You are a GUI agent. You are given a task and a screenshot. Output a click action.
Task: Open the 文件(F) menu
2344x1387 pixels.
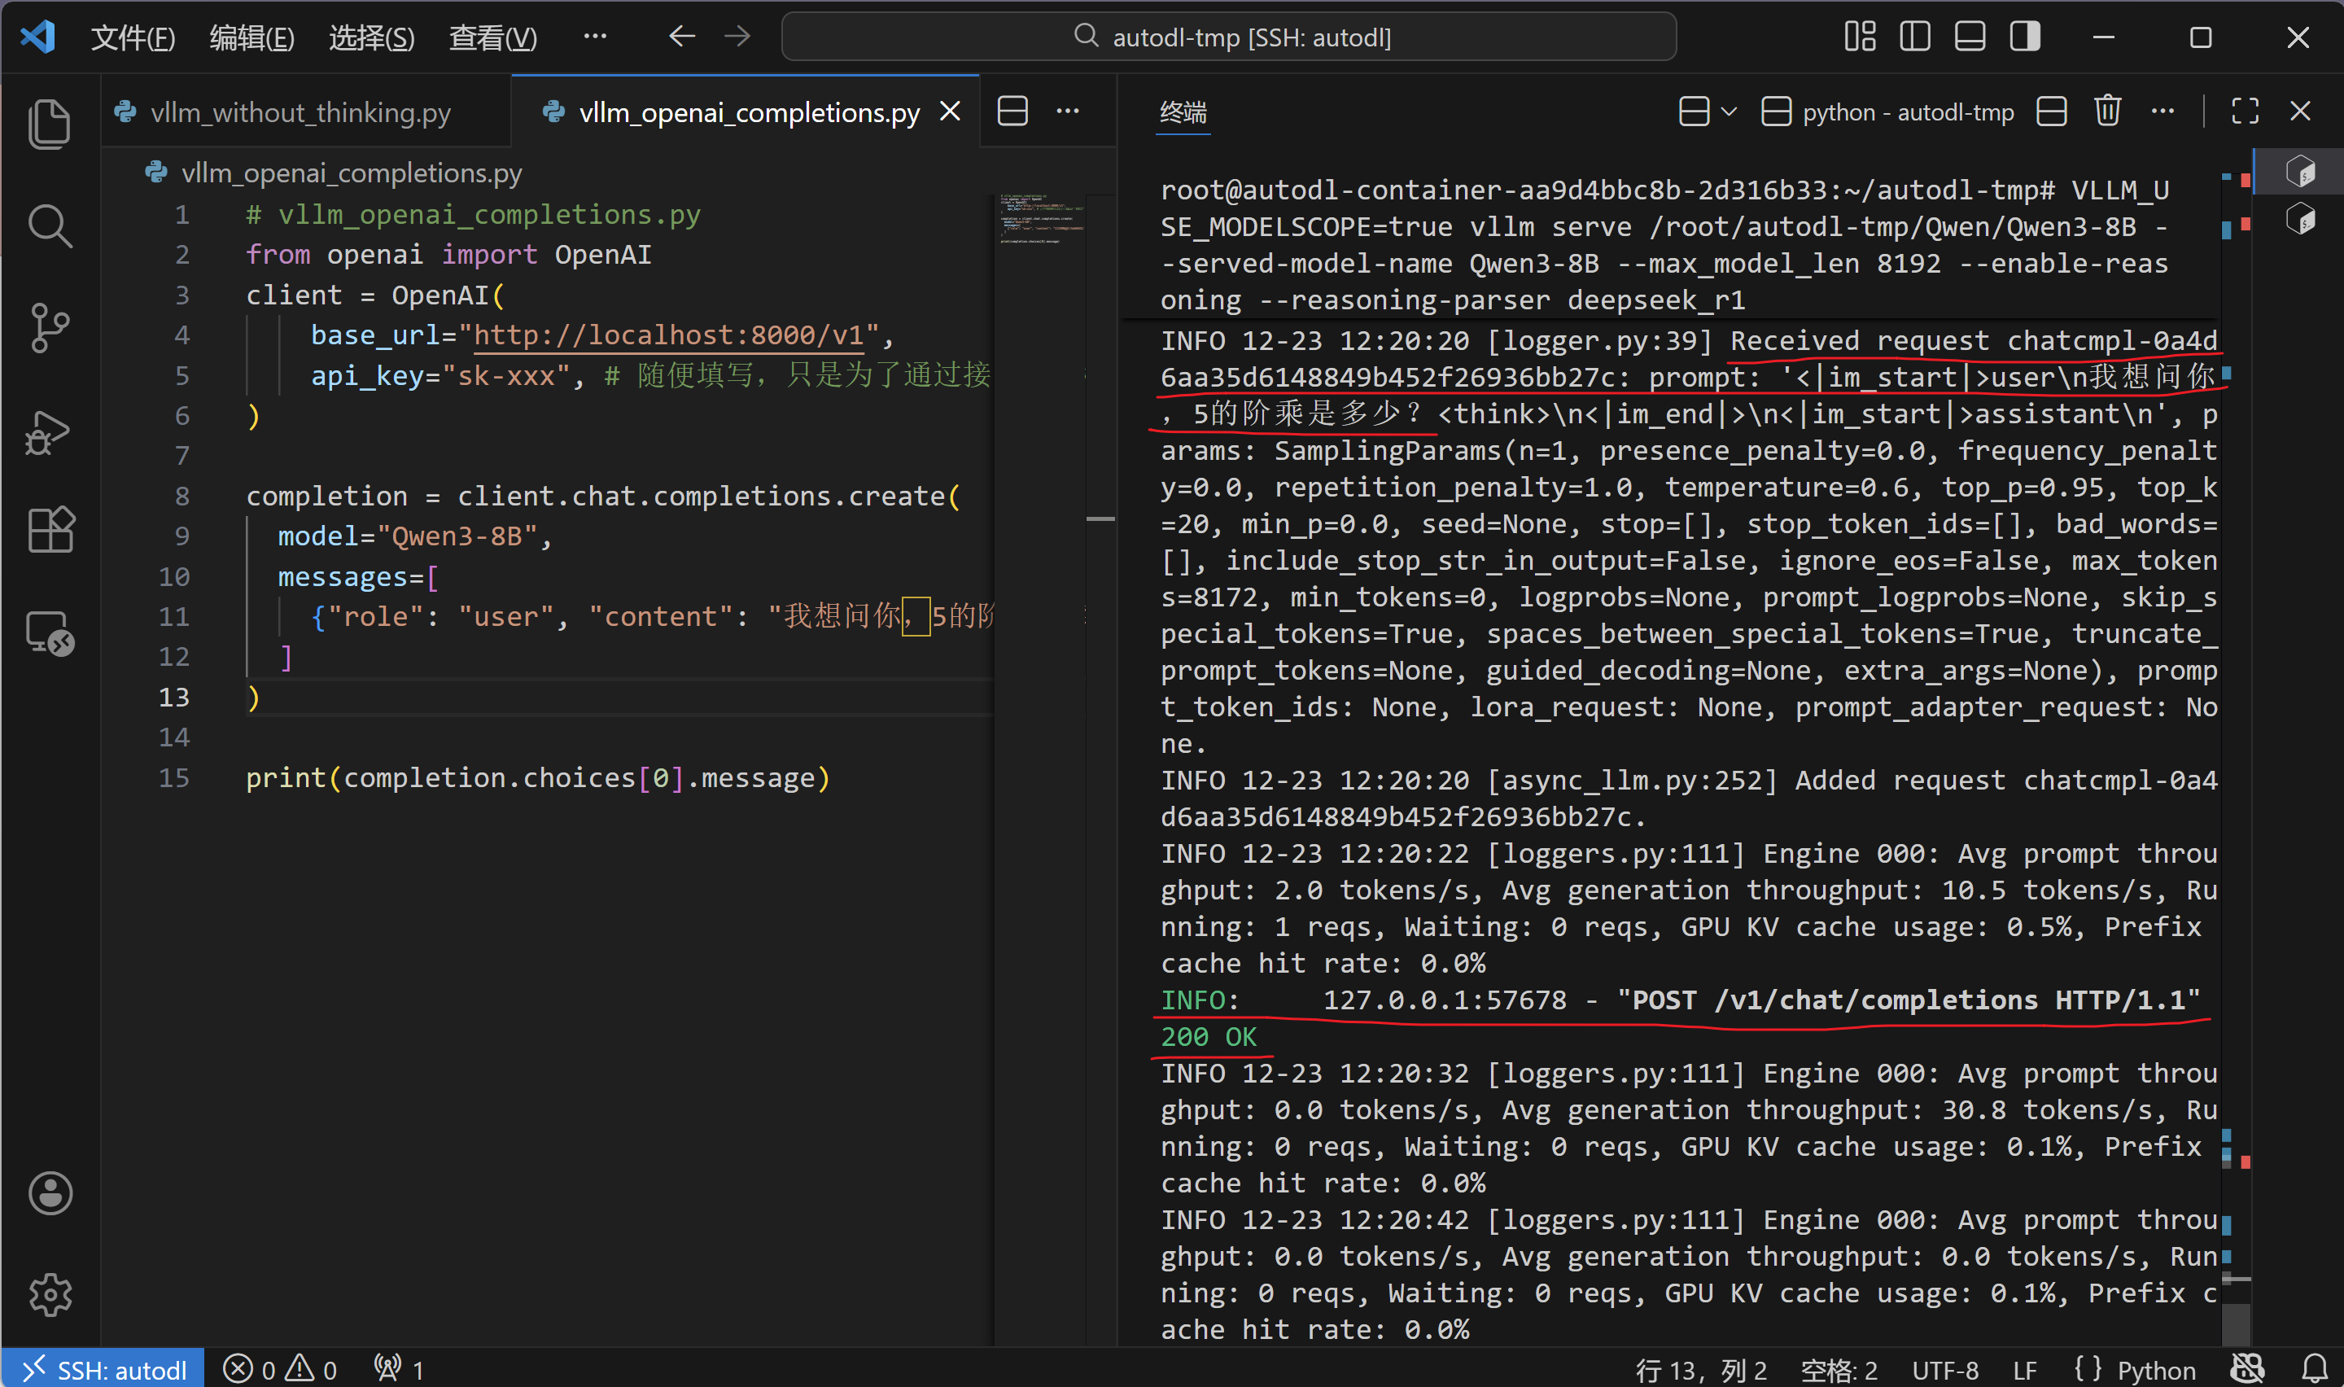[133, 37]
